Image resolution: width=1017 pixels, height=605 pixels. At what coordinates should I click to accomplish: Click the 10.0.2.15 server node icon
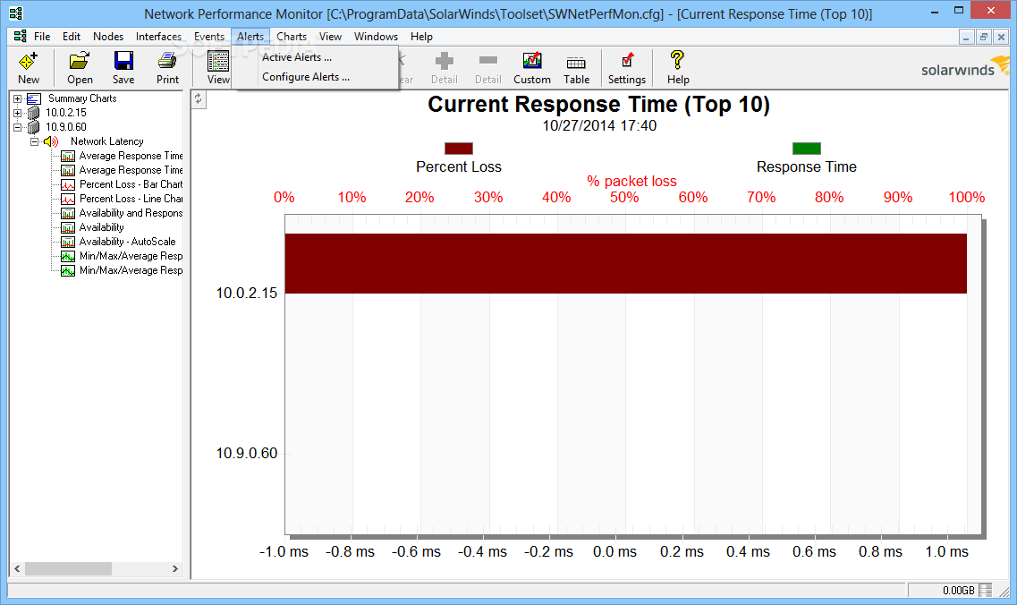click(x=34, y=113)
